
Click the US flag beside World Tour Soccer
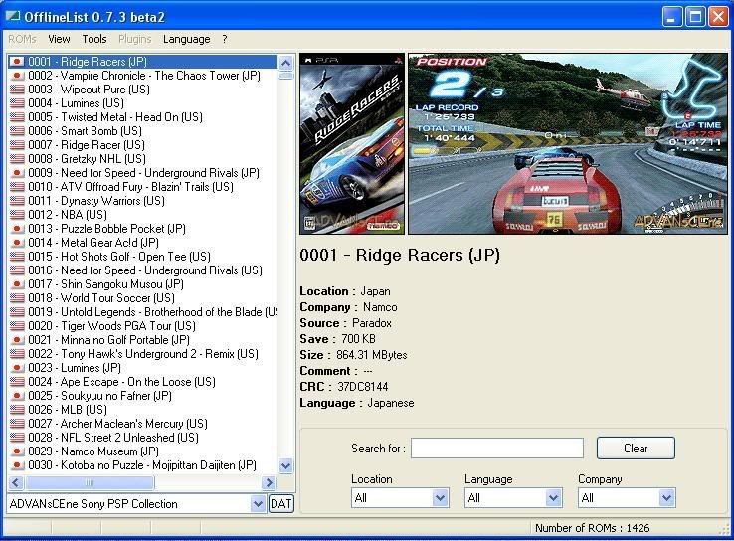tap(17, 298)
